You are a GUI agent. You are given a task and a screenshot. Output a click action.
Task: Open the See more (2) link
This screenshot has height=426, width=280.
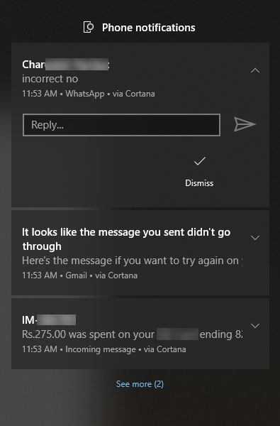(x=140, y=384)
